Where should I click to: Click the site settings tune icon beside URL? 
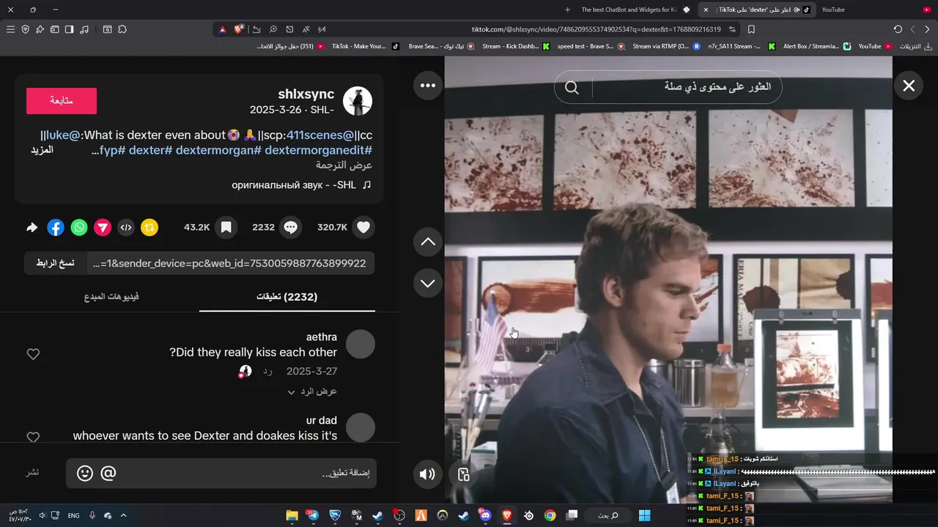(x=732, y=29)
